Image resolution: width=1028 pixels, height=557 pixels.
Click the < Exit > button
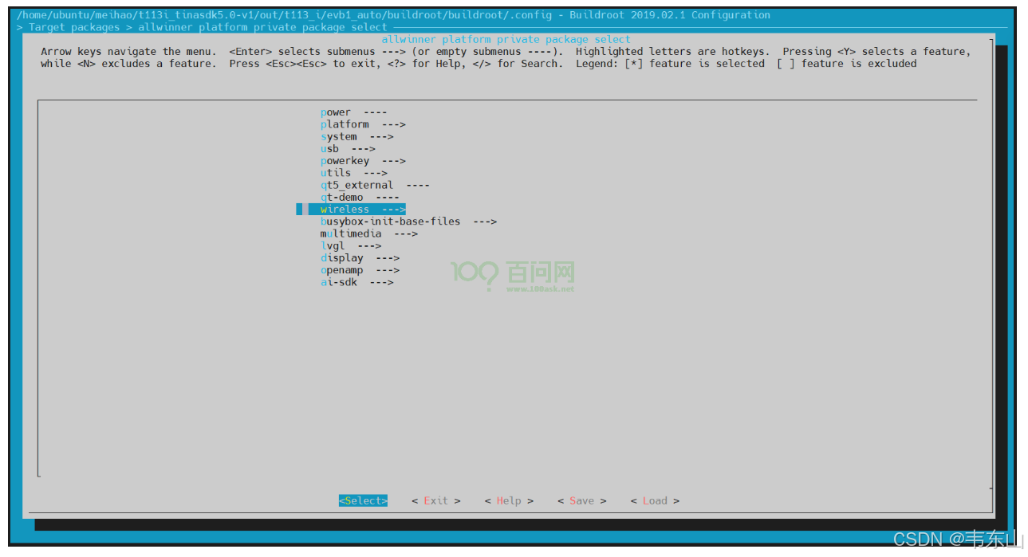coord(436,500)
